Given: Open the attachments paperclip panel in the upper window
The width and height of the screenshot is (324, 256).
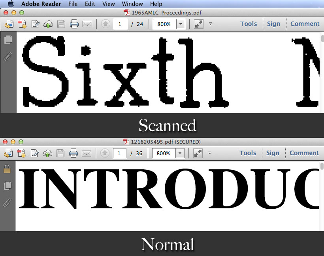Looking at the screenshot, I should [8, 56].
